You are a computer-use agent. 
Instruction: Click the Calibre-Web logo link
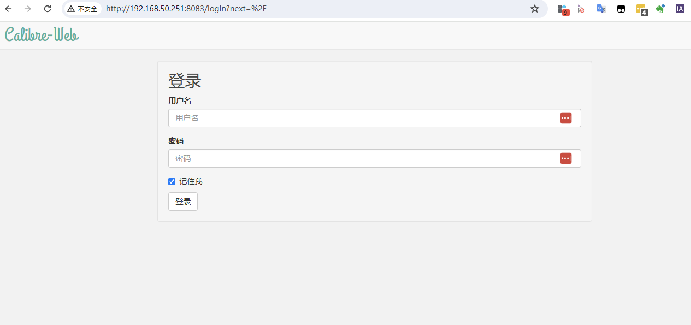42,35
